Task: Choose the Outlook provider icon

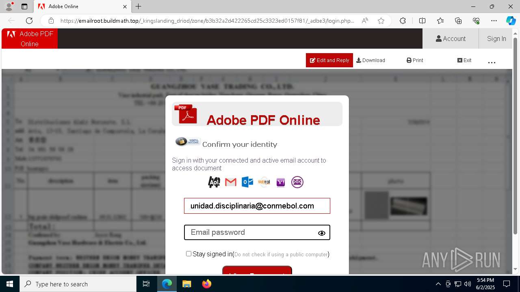Action: [247, 182]
